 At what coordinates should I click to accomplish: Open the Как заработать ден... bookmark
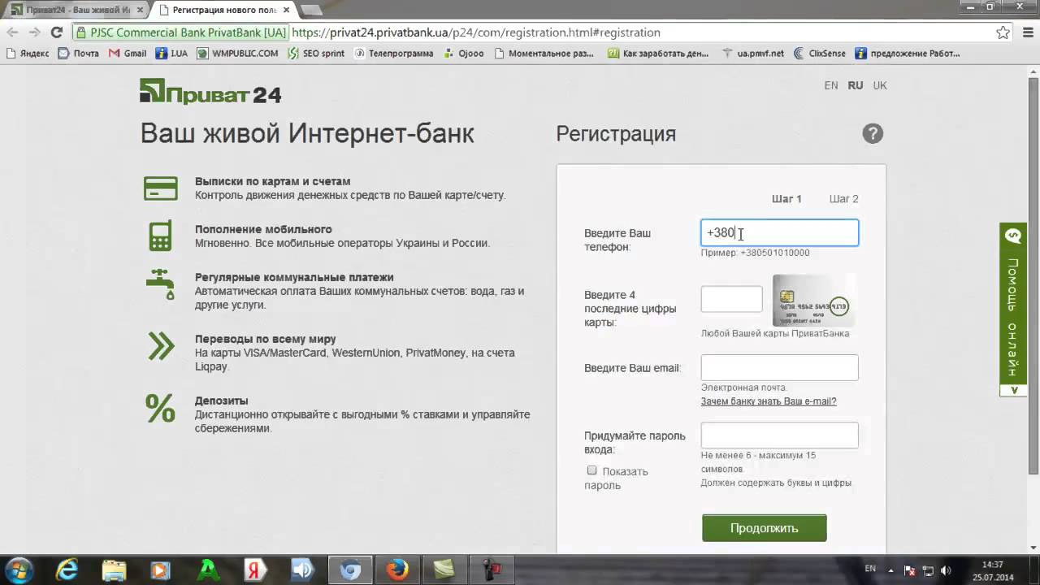click(x=658, y=54)
